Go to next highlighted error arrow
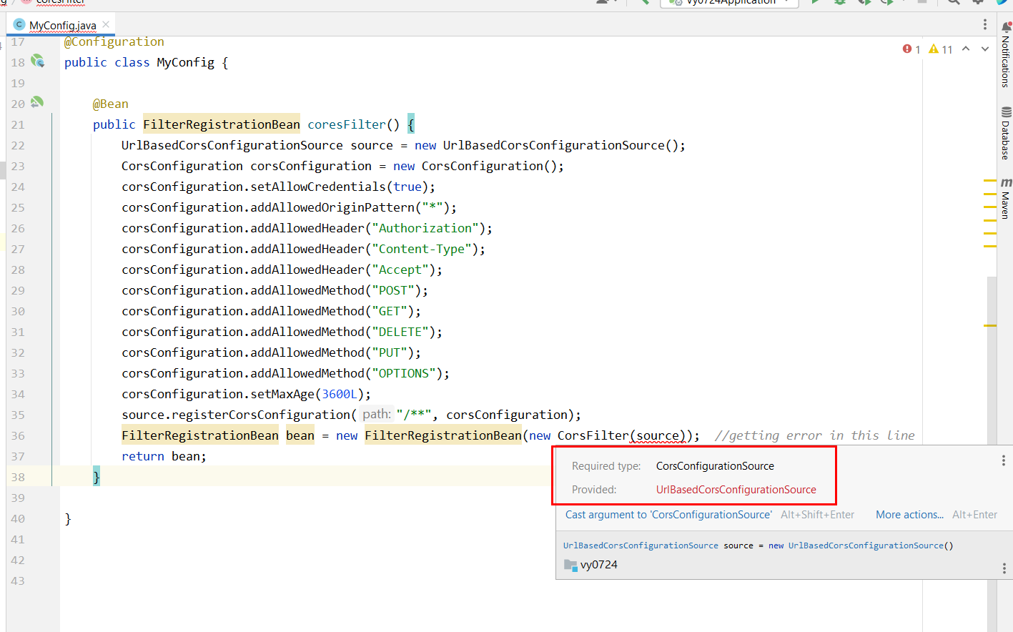The height and width of the screenshot is (632, 1013). pyautogui.click(x=985, y=49)
